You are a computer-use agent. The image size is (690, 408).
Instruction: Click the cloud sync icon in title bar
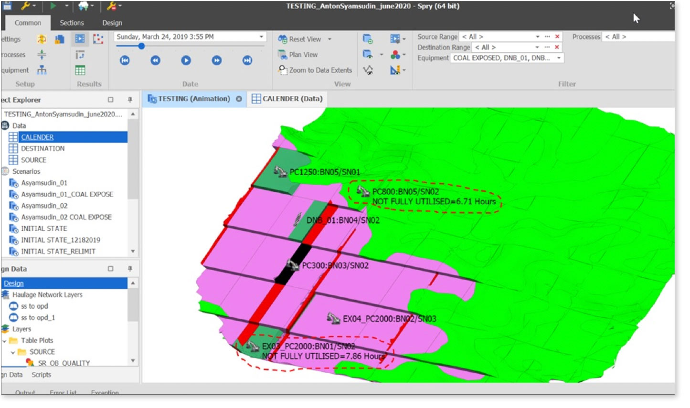[x=83, y=6]
